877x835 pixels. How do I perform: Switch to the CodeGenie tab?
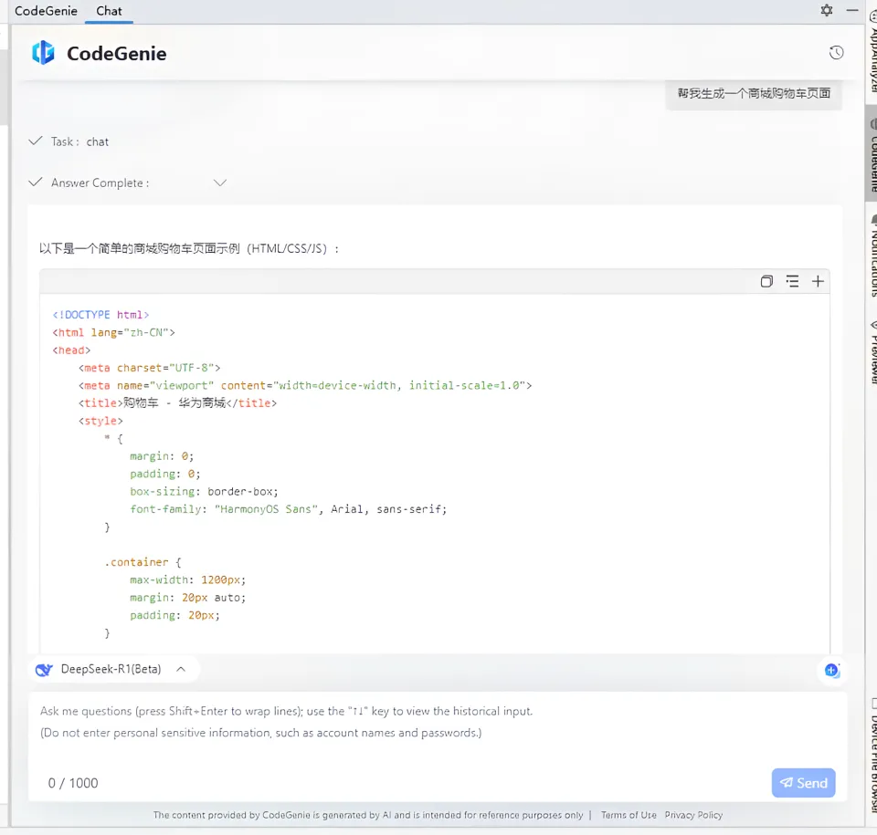point(46,11)
